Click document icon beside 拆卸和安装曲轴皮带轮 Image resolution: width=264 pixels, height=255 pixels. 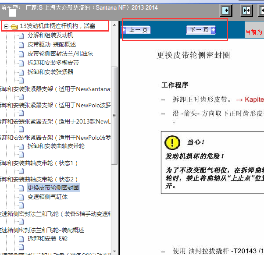(21, 146)
